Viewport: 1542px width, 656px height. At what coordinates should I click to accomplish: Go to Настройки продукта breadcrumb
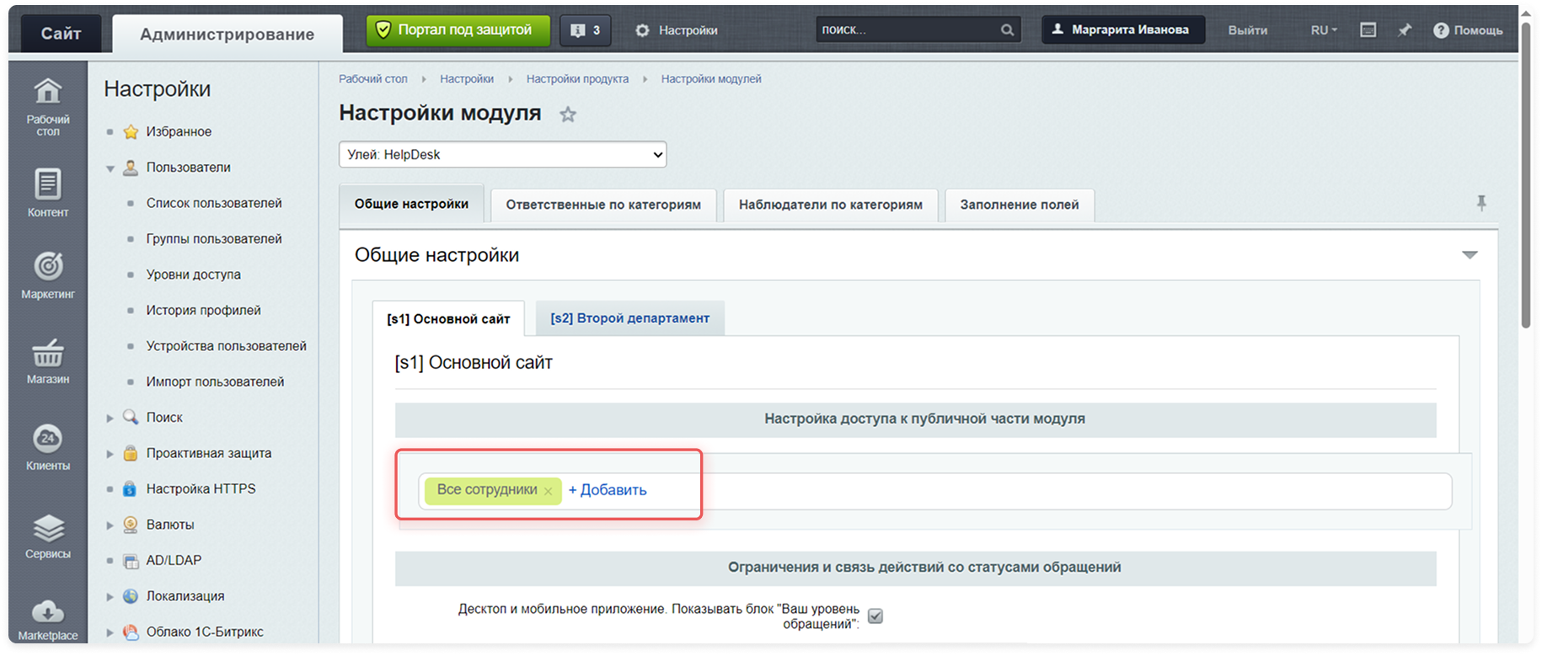tap(577, 79)
